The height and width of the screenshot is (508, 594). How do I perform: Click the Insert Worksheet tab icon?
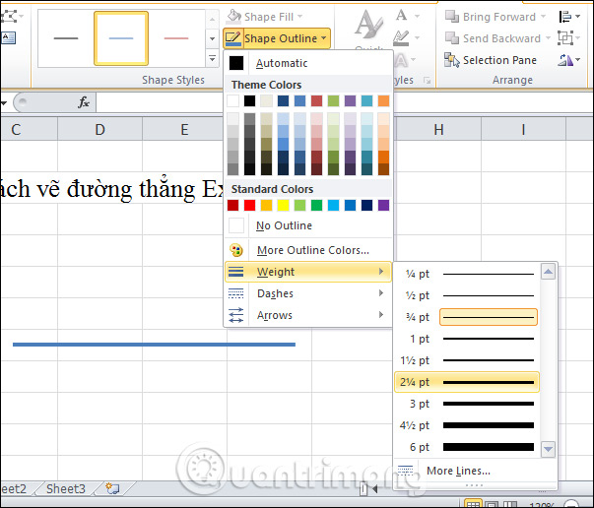[112, 488]
